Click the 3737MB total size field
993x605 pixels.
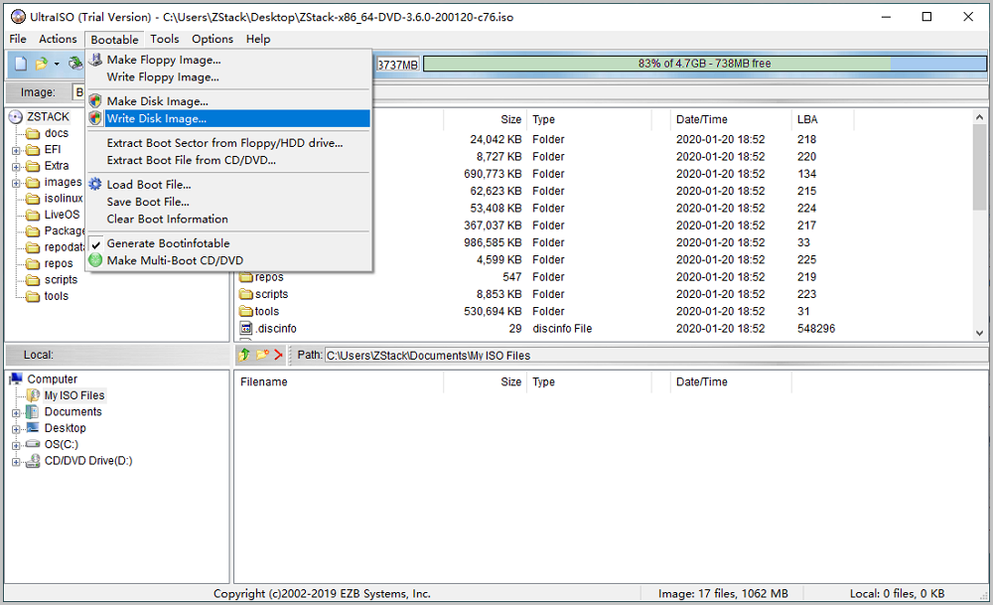click(398, 65)
